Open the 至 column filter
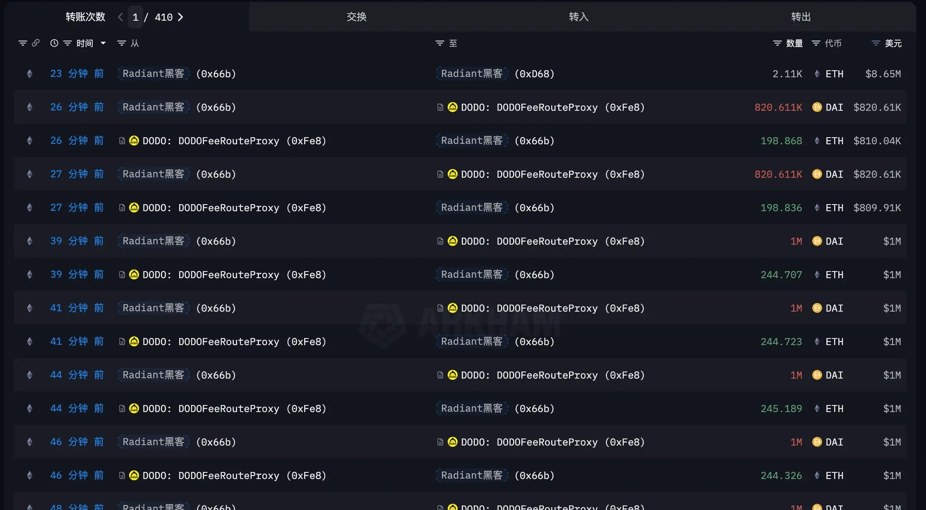Image resolution: width=926 pixels, height=510 pixels. (440, 43)
